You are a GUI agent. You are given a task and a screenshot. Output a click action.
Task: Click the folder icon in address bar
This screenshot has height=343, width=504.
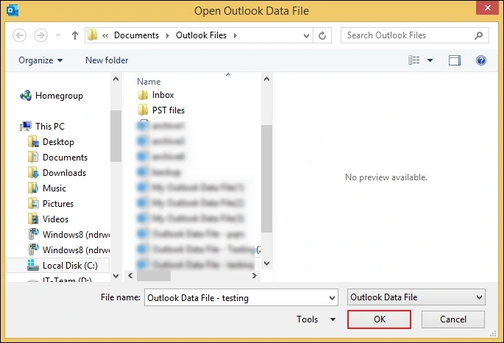[x=92, y=35]
